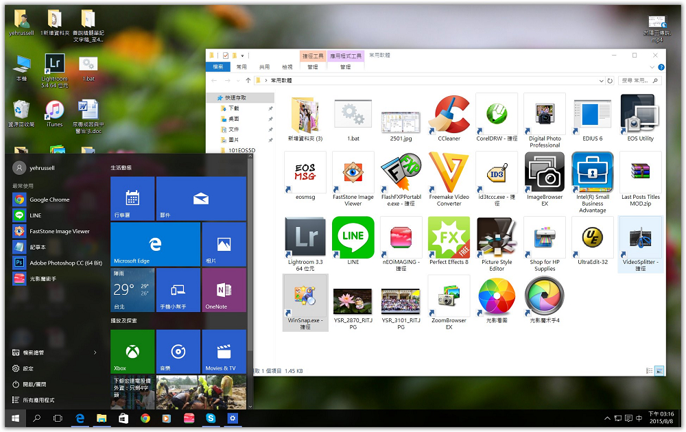Select Lightroom 3.3 shortcut in Explorer
Screen dimensions: 686x432
point(305,244)
